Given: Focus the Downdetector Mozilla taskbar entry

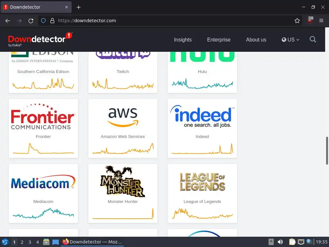Looking at the screenshot, I should pyautogui.click(x=92, y=242).
